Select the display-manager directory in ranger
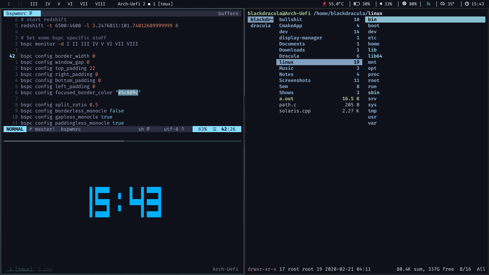Screen dimensions: 489x275 click(319, 38)
